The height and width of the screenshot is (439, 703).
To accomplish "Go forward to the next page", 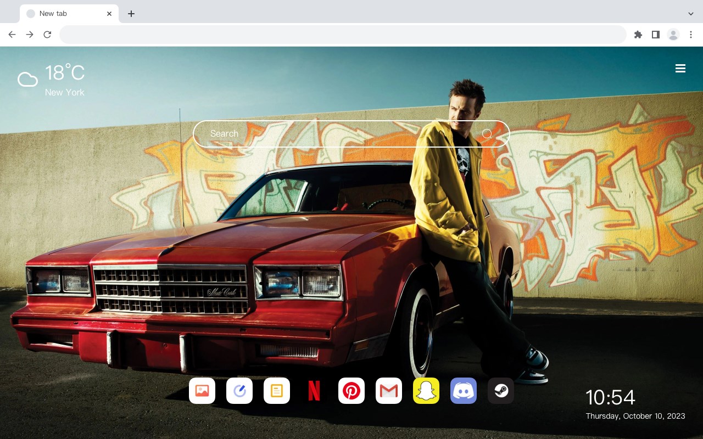I will (30, 35).
